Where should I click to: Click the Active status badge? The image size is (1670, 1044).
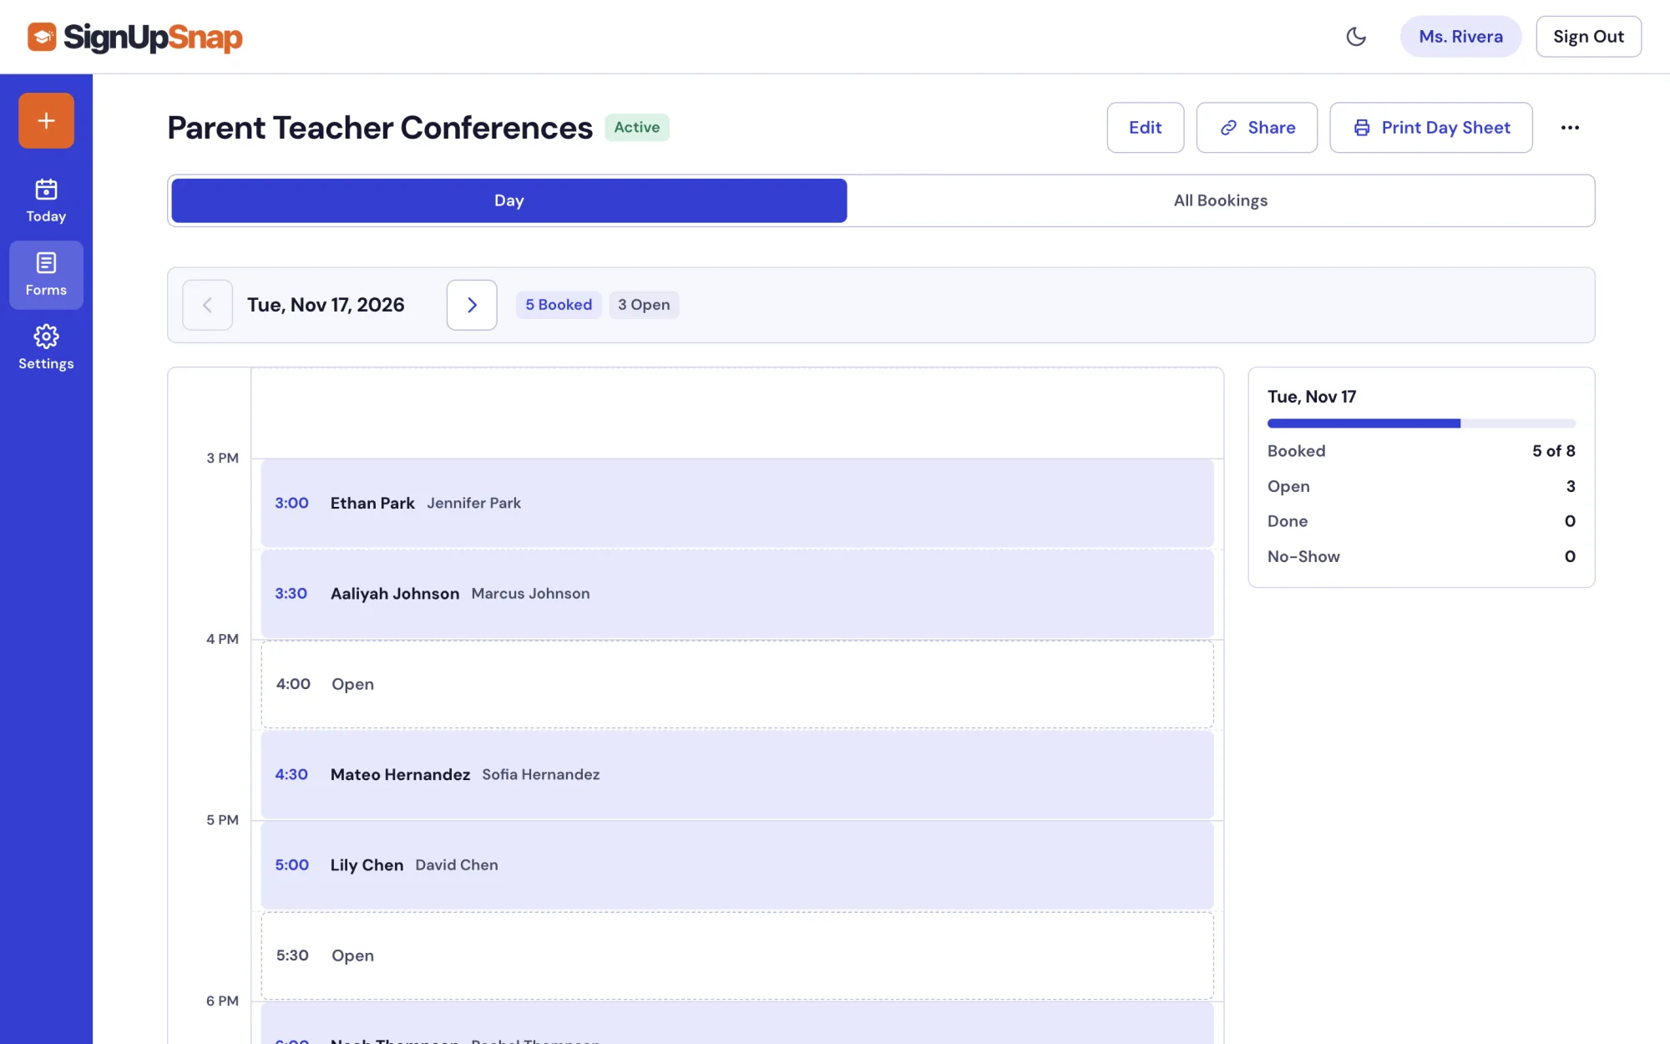[637, 127]
